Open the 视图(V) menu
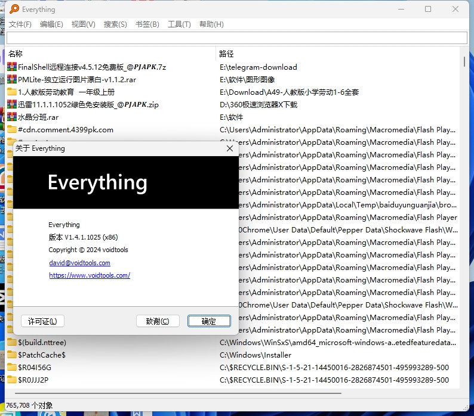The height and width of the screenshot is (416, 474). (x=83, y=24)
